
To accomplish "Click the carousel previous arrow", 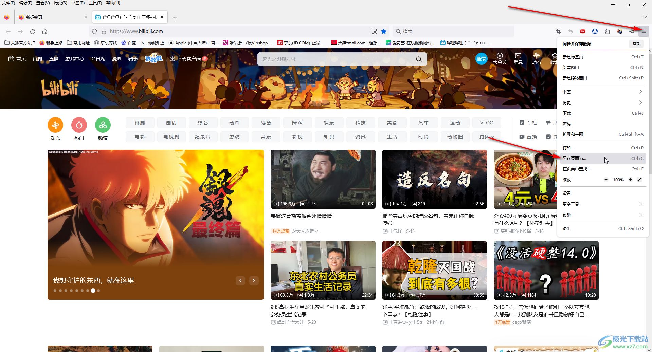I will click(x=240, y=281).
